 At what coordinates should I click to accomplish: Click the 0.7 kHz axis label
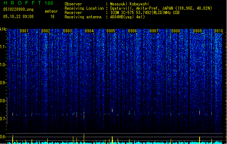point(3,119)
